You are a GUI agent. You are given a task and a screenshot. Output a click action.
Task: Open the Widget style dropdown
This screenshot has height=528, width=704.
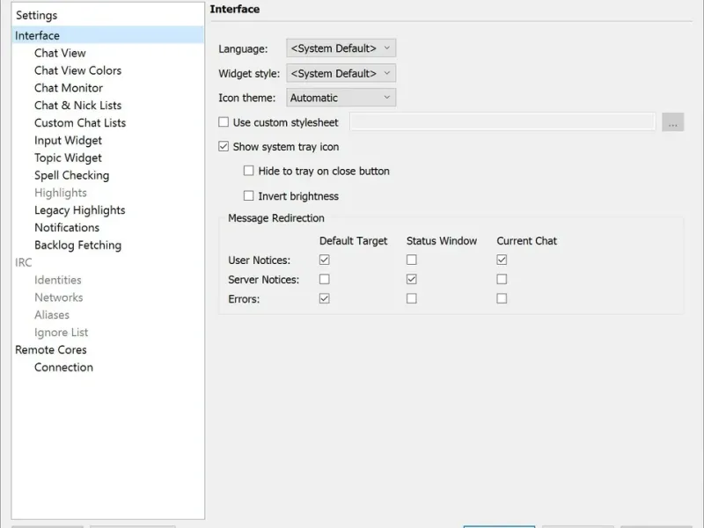click(x=341, y=73)
